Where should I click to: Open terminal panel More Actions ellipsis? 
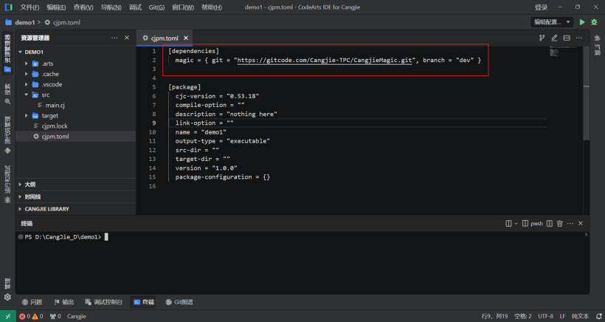point(570,223)
